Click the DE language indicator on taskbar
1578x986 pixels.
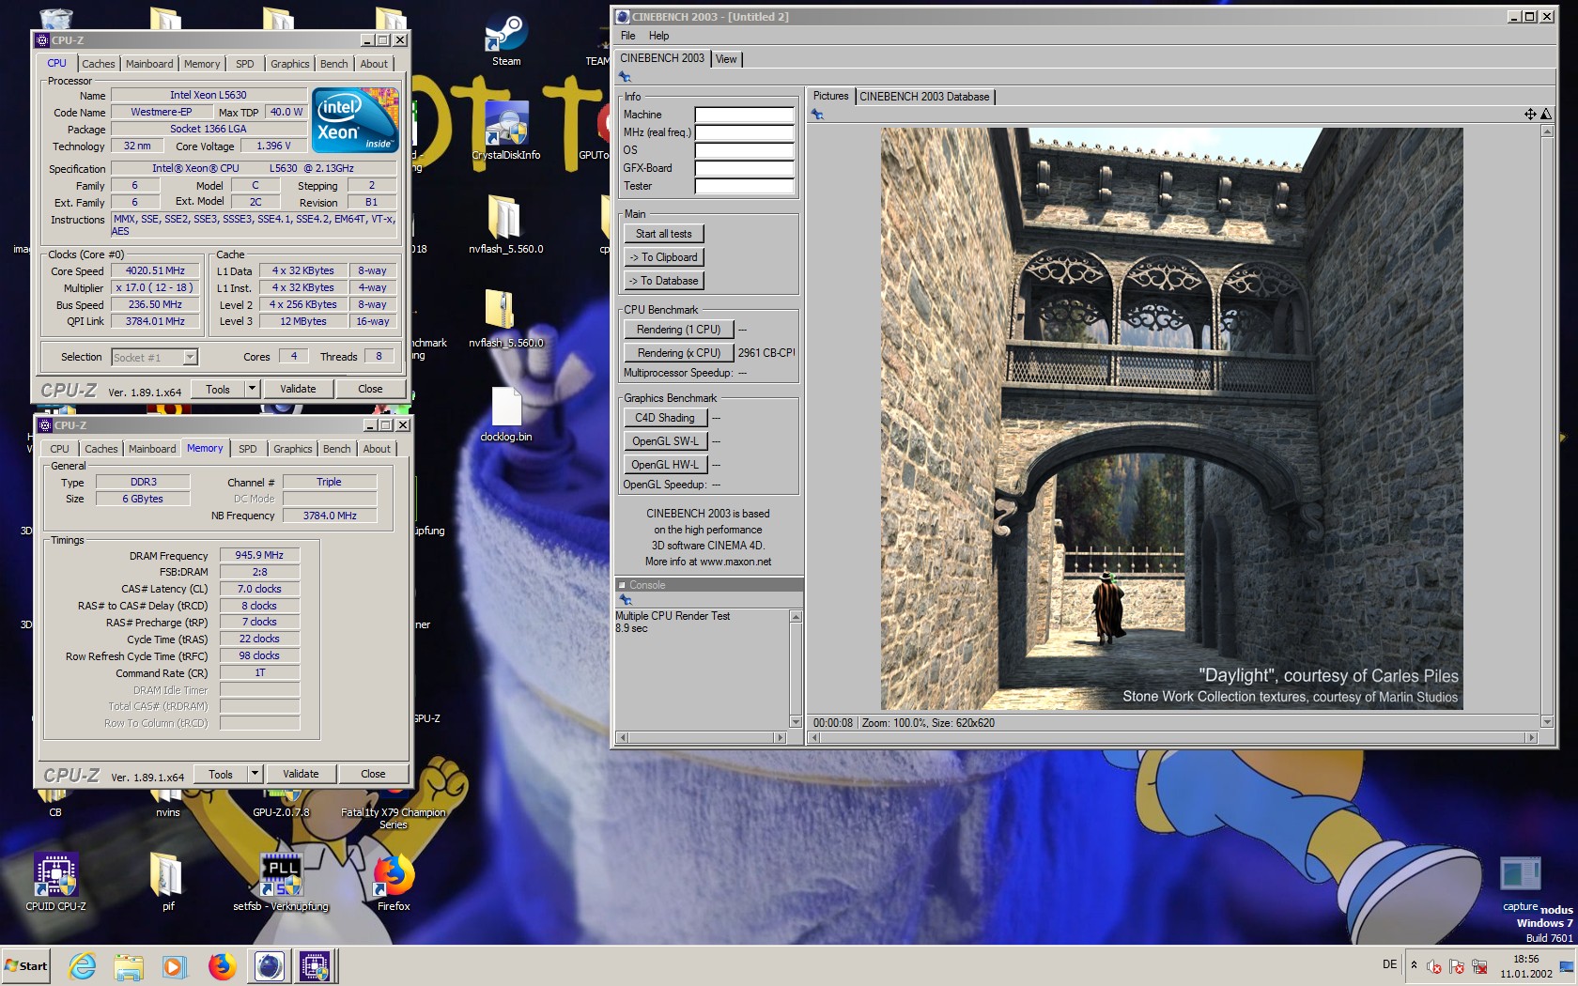click(1389, 964)
